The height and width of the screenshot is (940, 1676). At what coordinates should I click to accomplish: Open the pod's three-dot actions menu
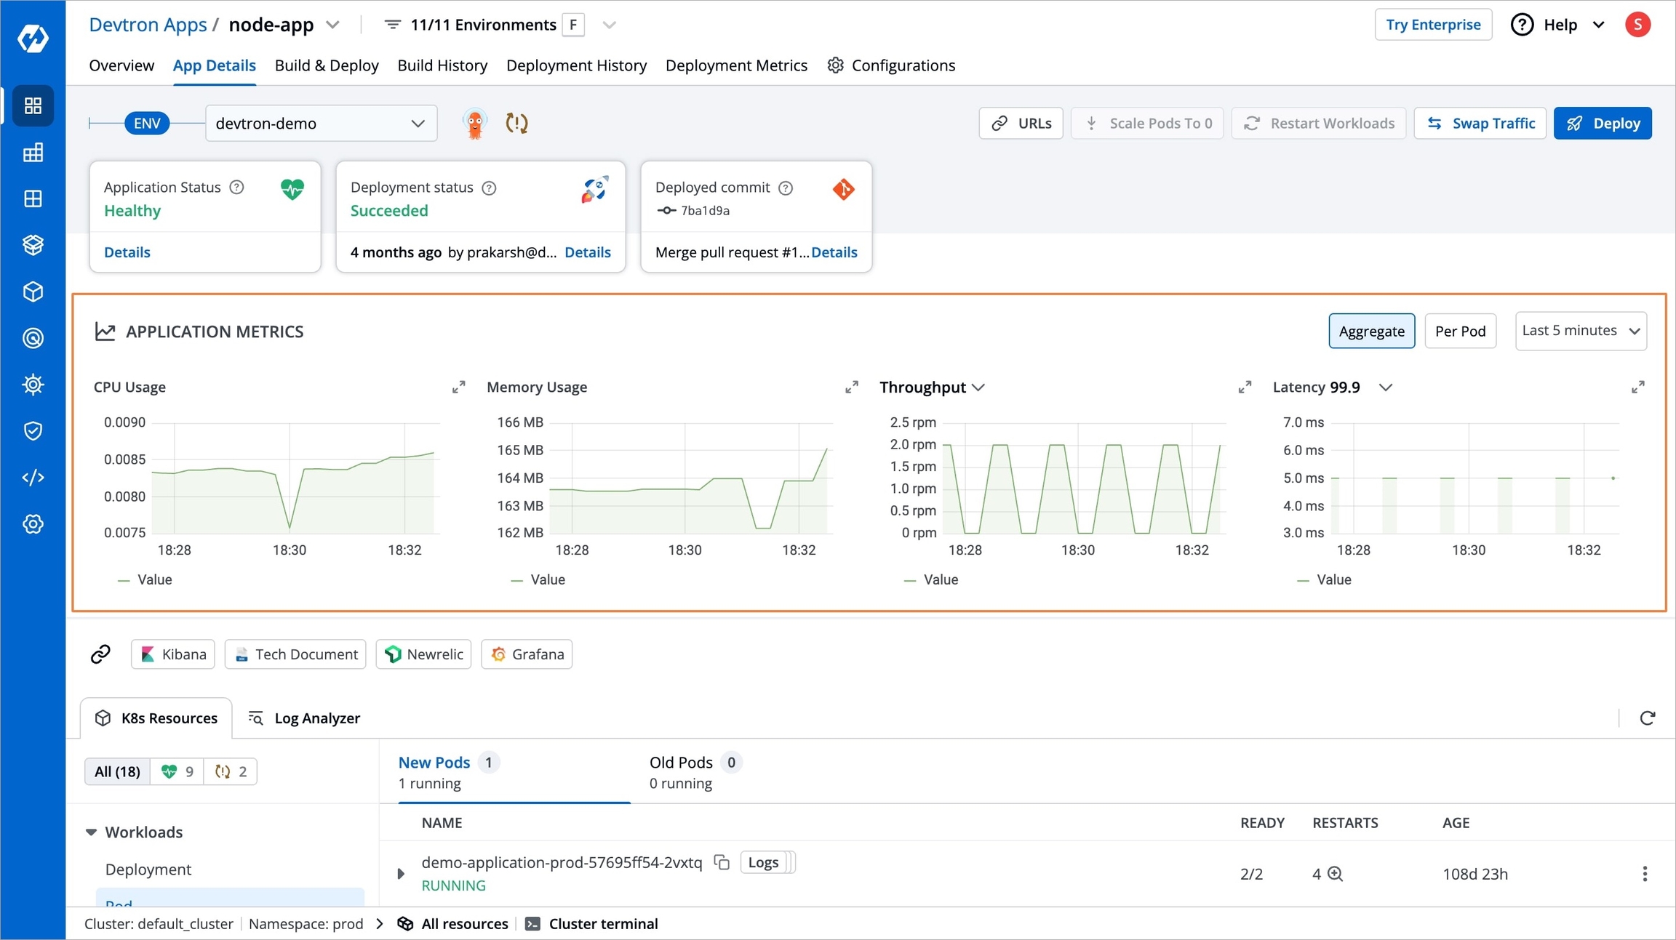click(x=1645, y=874)
